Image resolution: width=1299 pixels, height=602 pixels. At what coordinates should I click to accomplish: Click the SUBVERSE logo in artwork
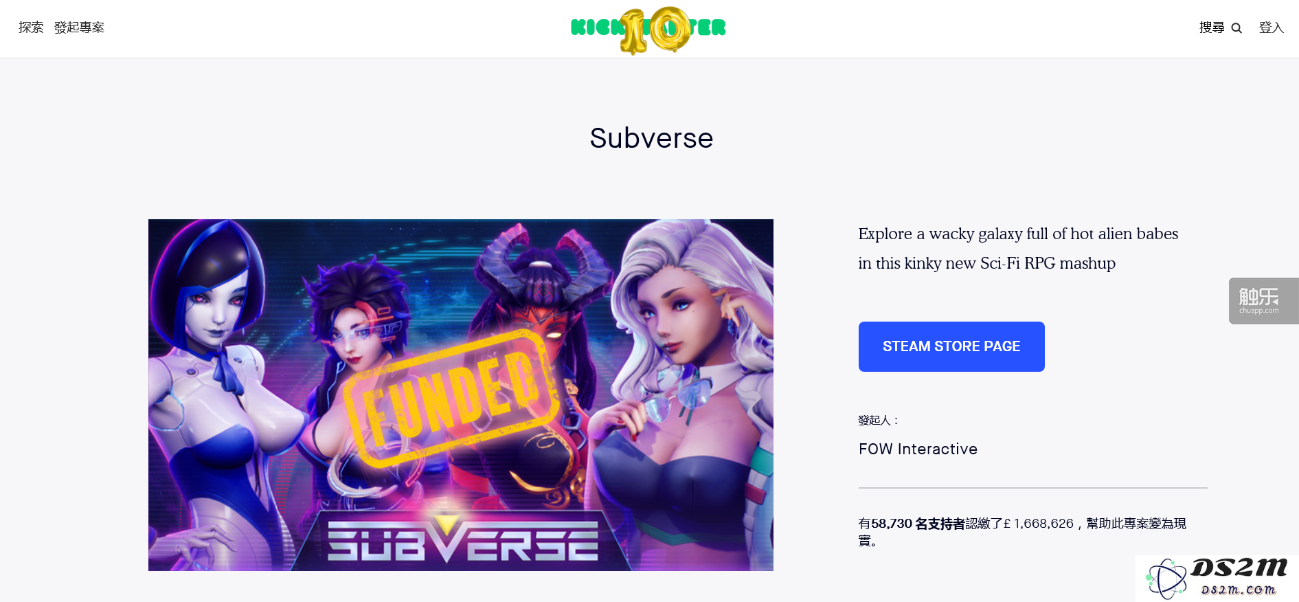462,540
